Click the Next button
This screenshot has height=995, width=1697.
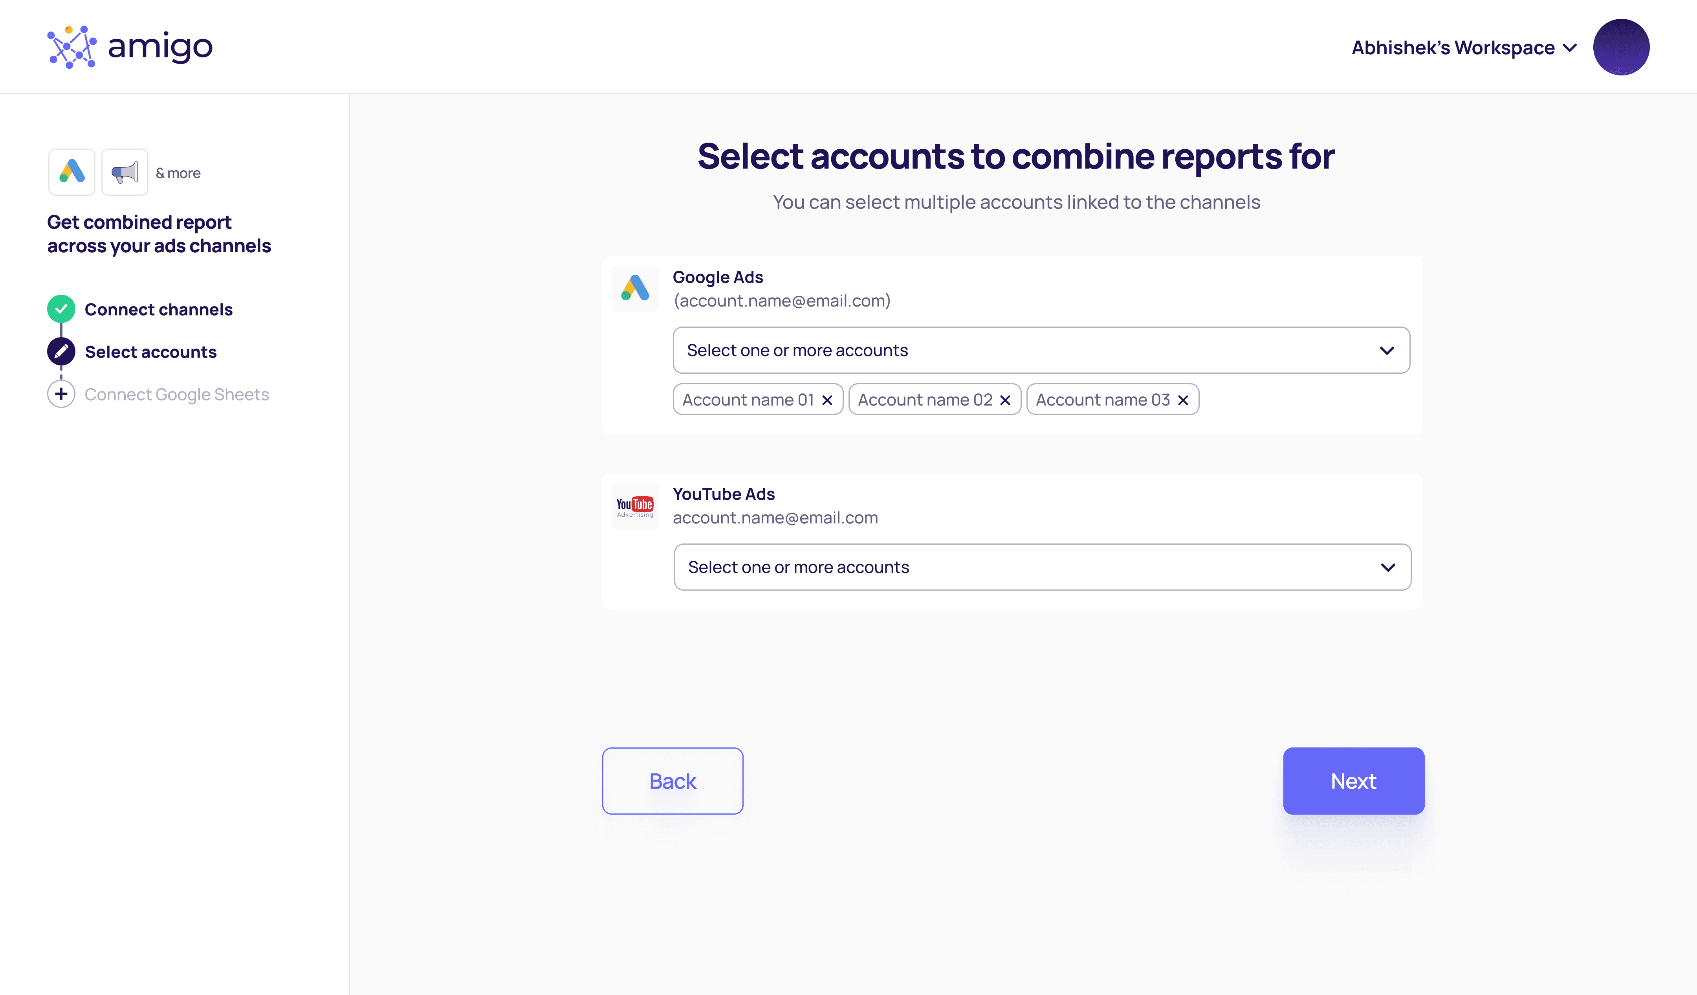1354,781
